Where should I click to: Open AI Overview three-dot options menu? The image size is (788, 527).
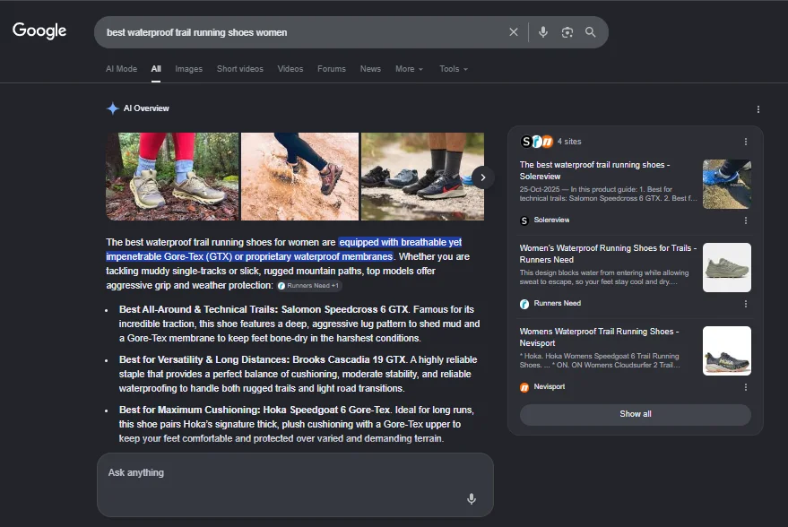point(758,109)
